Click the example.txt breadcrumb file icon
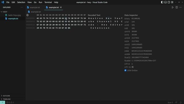 click(29, 12)
